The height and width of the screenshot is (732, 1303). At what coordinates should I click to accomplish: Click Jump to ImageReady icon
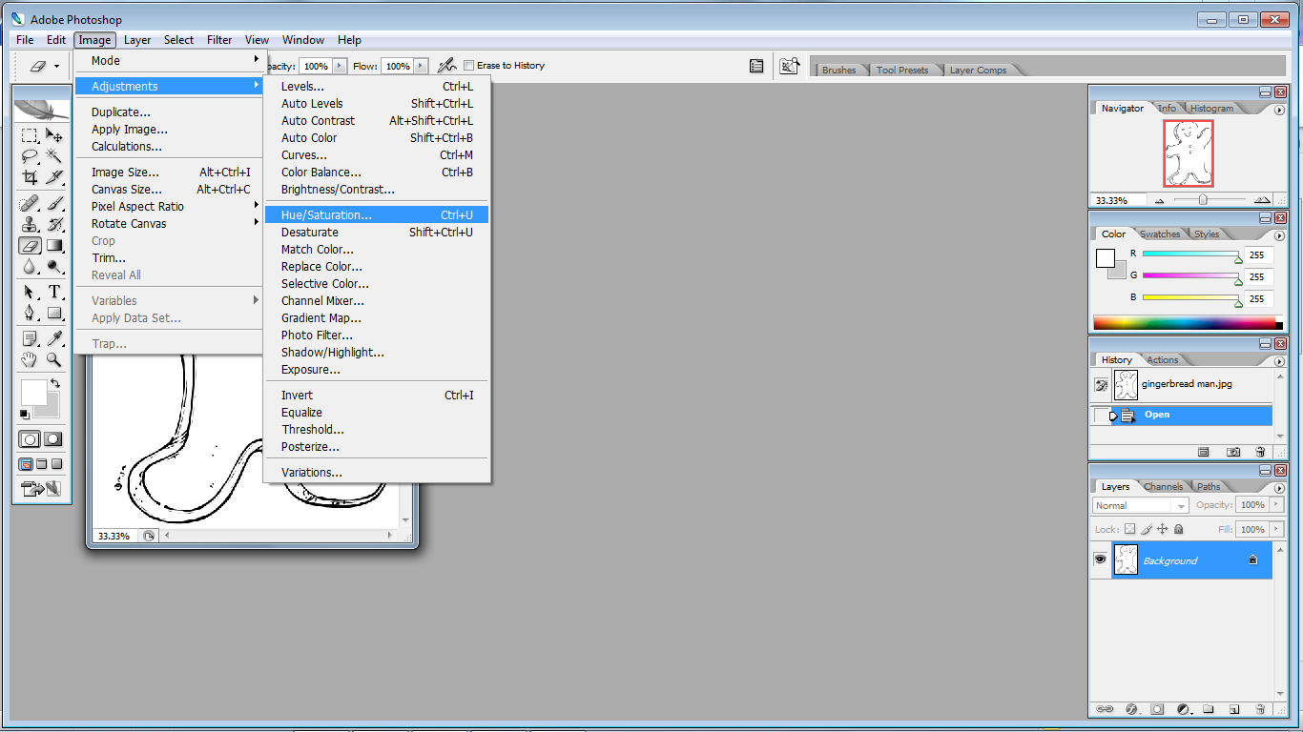(x=41, y=489)
